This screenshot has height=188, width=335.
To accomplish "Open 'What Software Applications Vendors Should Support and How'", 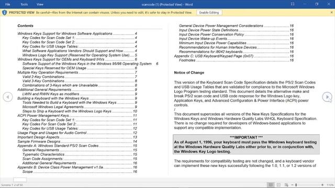I will [x=80, y=51].
